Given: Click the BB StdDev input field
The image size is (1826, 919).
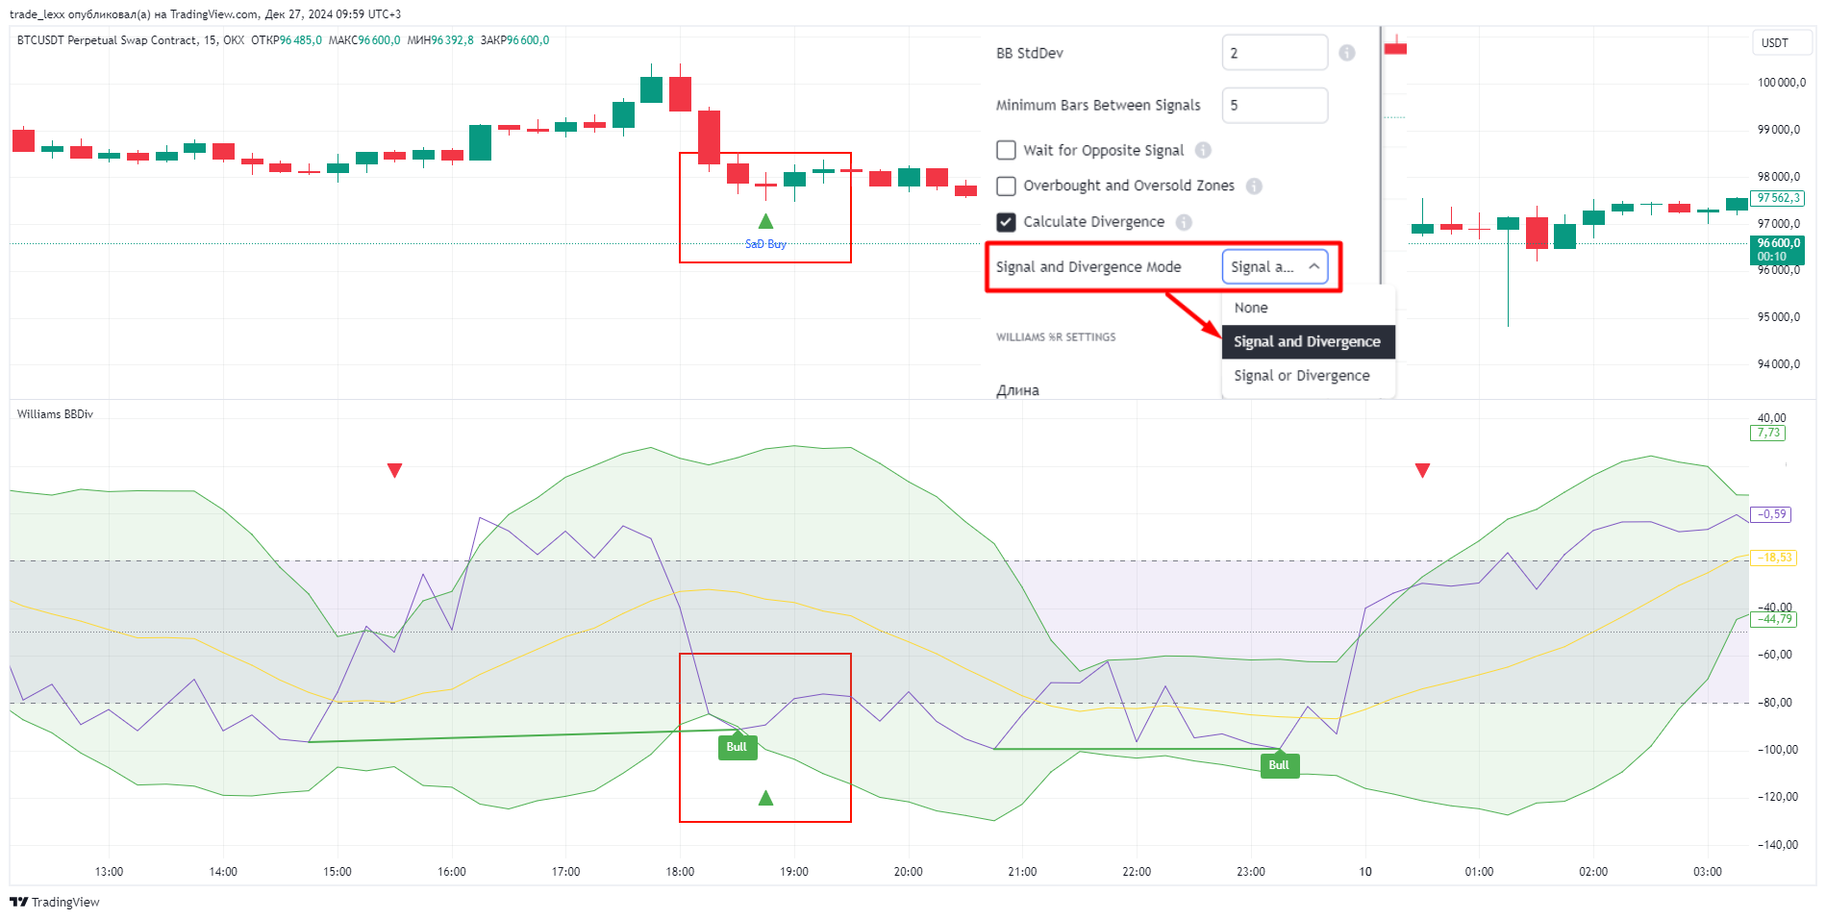Looking at the screenshot, I should pos(1275,53).
